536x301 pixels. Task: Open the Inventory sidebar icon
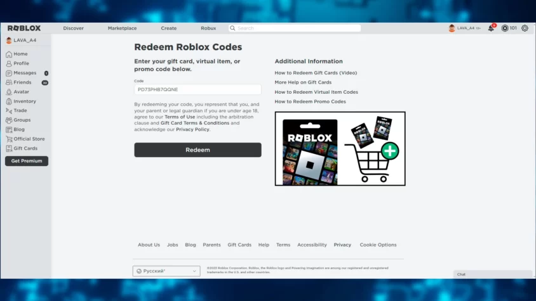pos(9,101)
